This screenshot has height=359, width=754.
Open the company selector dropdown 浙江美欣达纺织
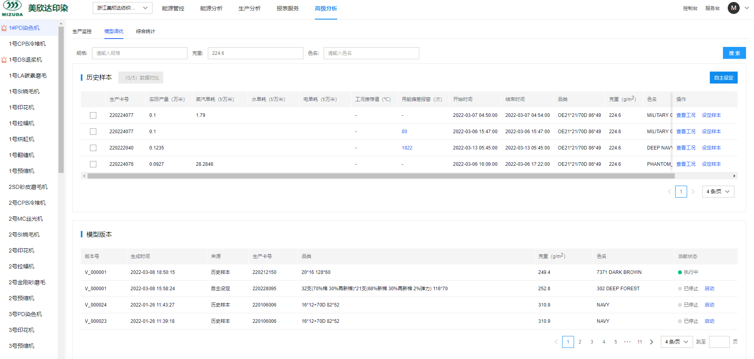[122, 8]
